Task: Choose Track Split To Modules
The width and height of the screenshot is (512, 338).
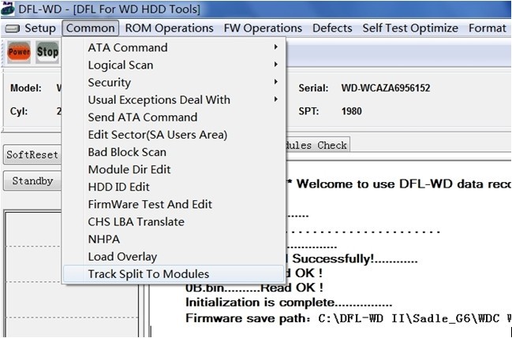Action: pyautogui.click(x=174, y=274)
